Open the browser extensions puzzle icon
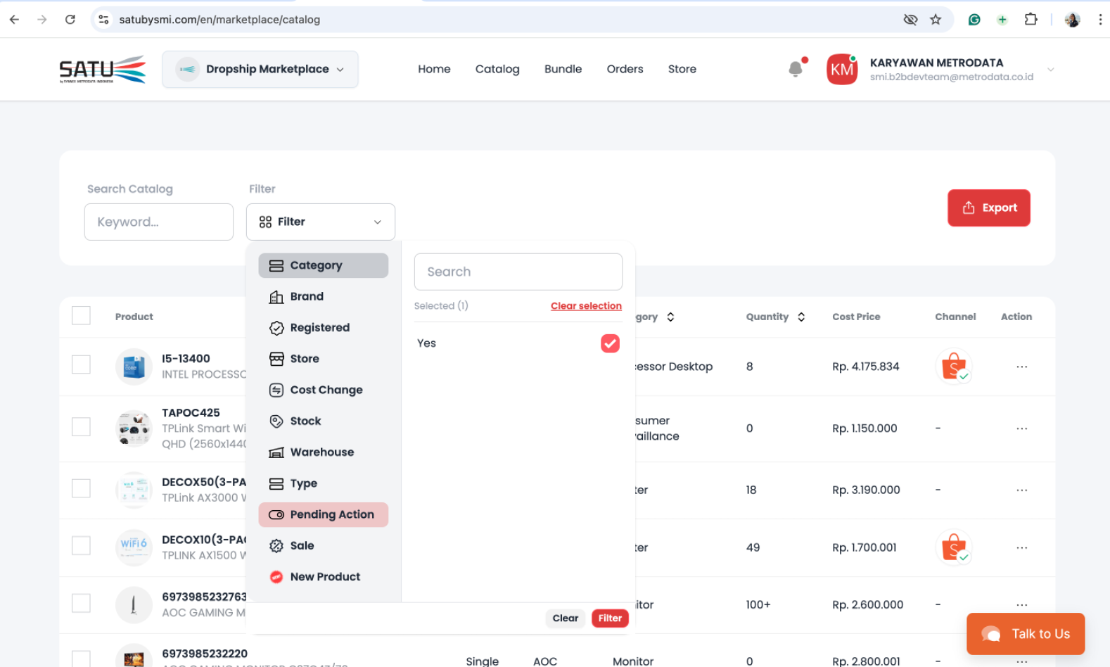Viewport: 1110px width, 667px height. [1031, 20]
